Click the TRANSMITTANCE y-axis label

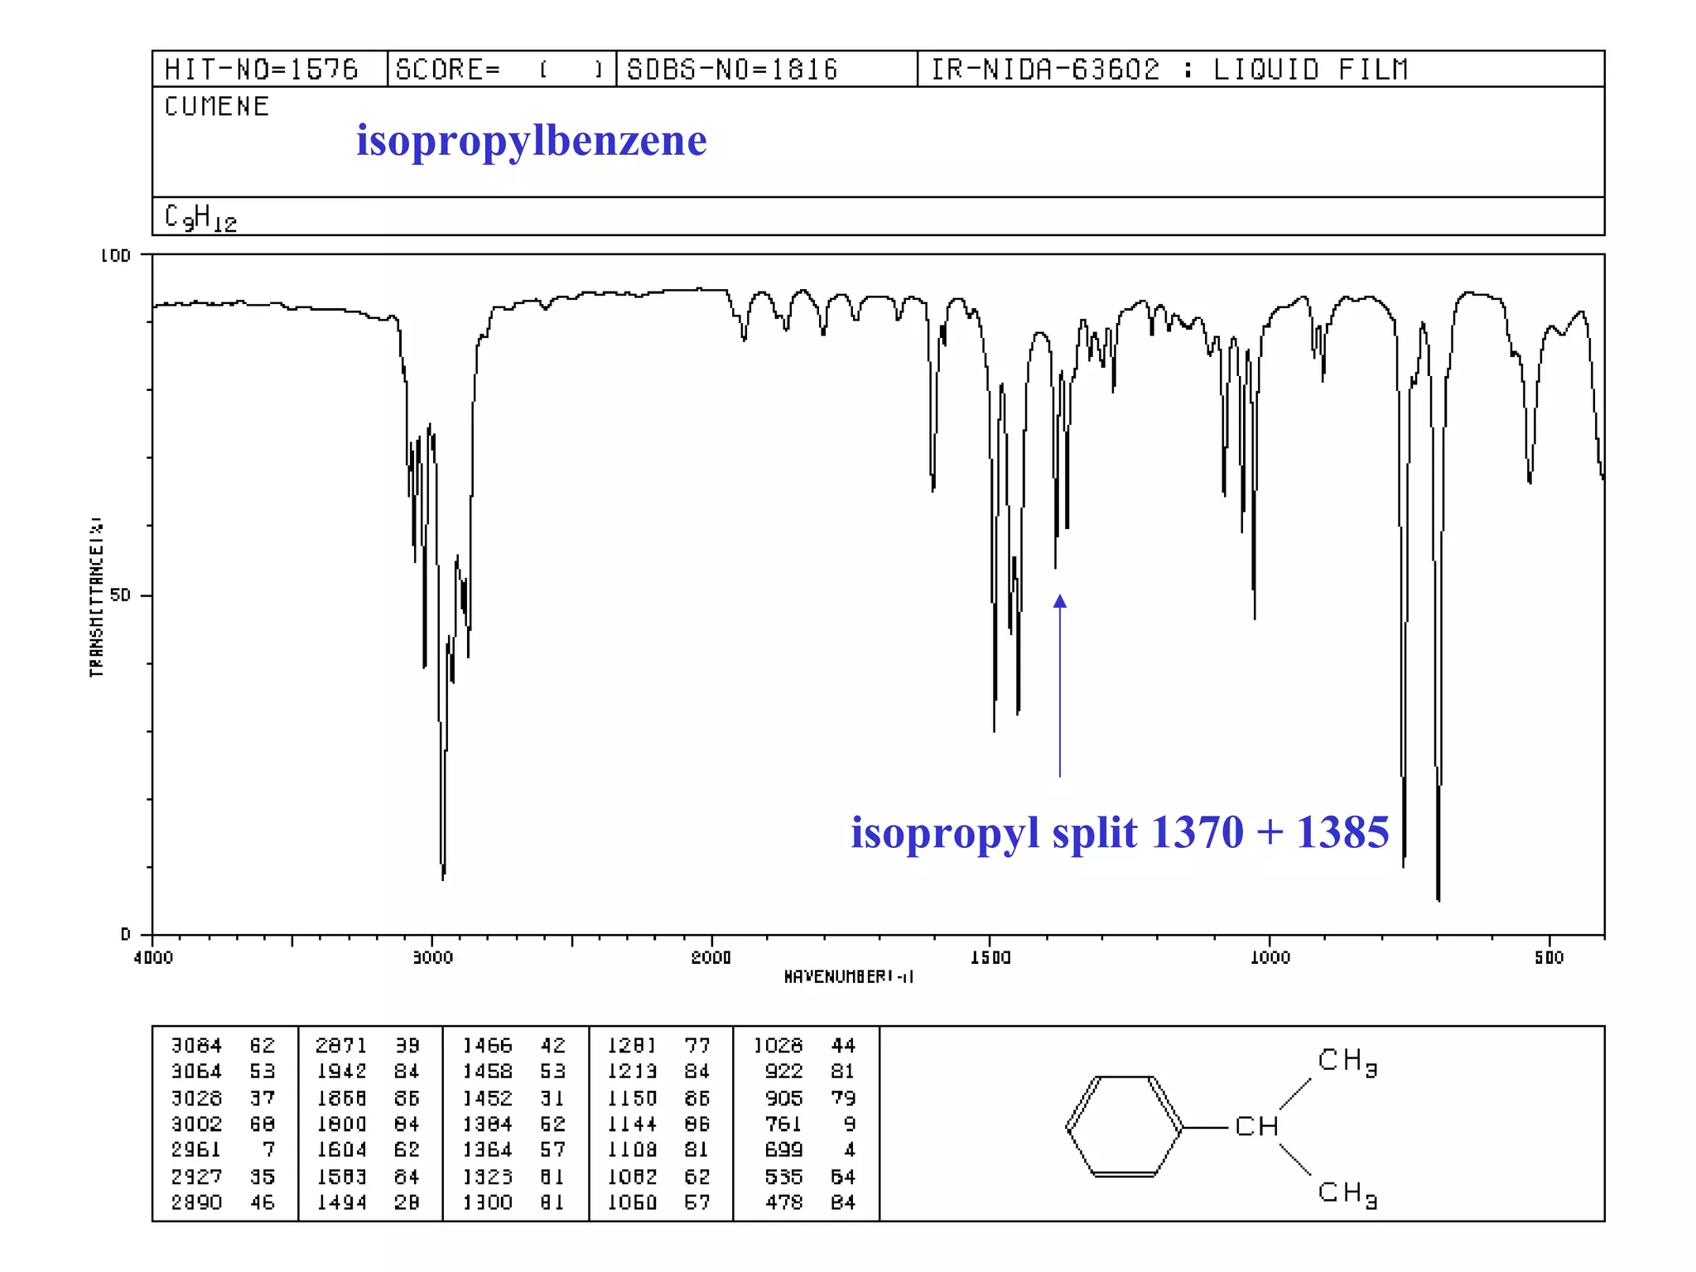click(97, 597)
